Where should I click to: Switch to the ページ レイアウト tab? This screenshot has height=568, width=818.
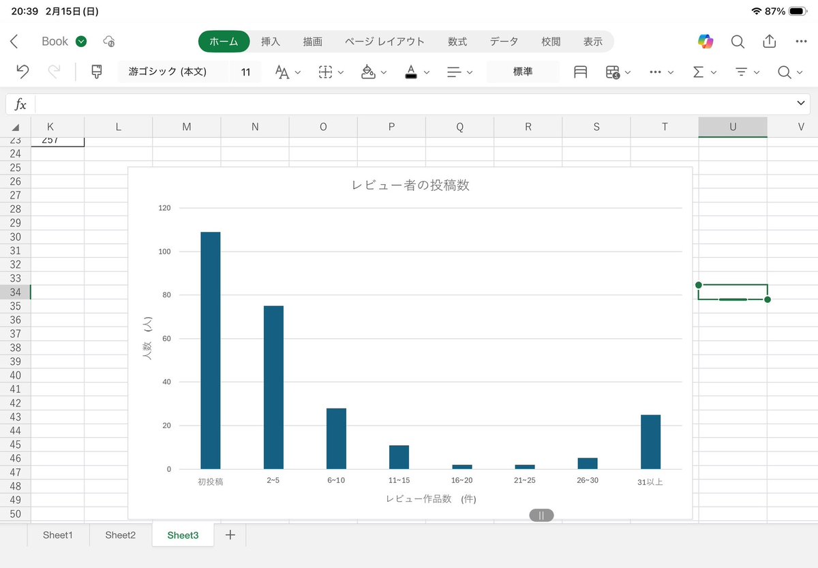point(384,42)
